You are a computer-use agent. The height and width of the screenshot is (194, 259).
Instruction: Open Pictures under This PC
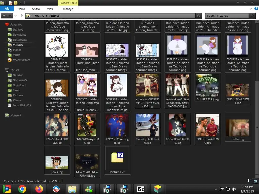coord(18,95)
